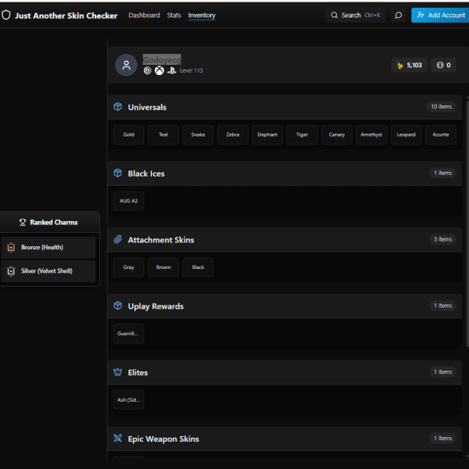This screenshot has width=469, height=469.
Task: Select the Amethyst universal skin
Action: [371, 134]
